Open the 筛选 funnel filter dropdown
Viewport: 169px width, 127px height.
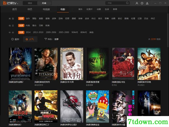(52, 39)
